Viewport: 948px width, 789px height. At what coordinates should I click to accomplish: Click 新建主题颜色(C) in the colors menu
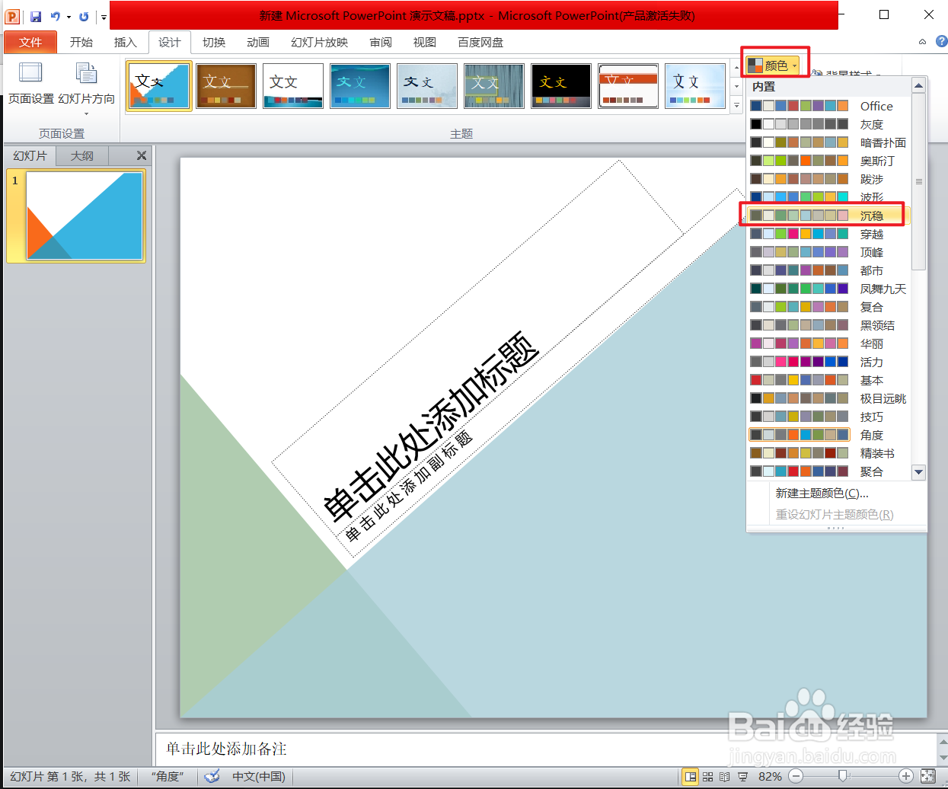pyautogui.click(x=819, y=493)
